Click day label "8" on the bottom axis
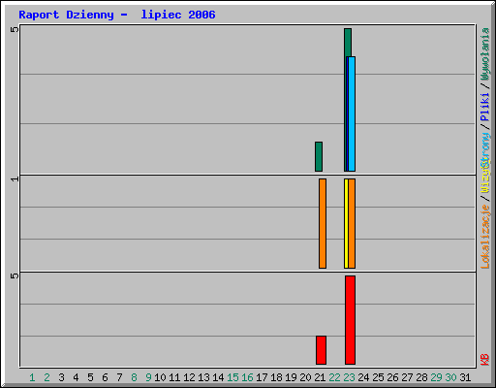The height and width of the screenshot is (388, 496). pos(134,377)
